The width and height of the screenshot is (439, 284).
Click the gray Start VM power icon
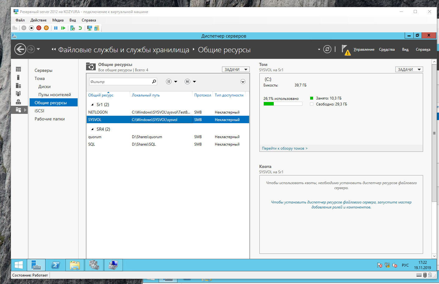point(24,28)
